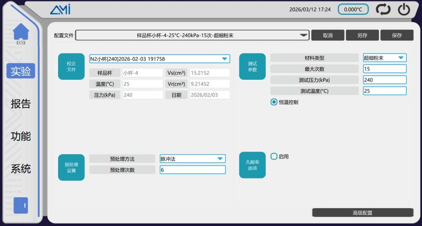Click the 预处理方法 label
The height and width of the screenshot is (226, 422).
click(x=122, y=159)
